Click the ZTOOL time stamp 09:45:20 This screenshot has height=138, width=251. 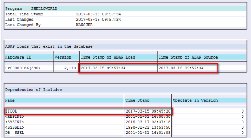(x=148, y=111)
